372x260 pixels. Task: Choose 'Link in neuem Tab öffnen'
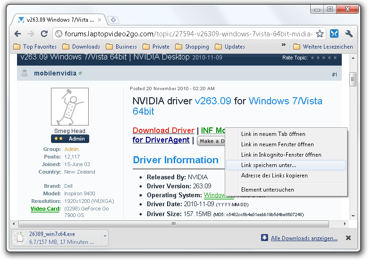(x=273, y=134)
